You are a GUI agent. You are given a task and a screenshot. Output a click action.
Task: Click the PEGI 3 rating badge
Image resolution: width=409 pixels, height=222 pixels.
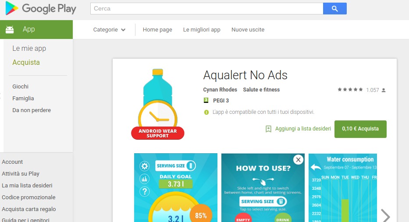206,100
